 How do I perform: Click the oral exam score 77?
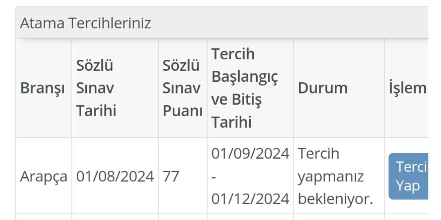click(x=171, y=176)
